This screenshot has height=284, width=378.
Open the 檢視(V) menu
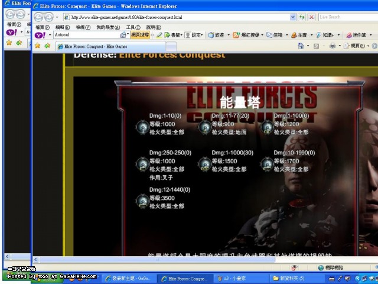[83, 27]
